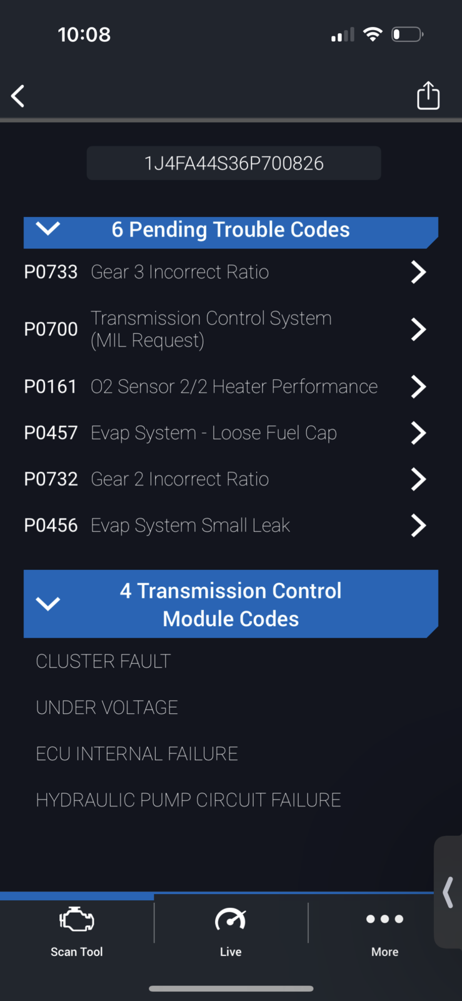
Task: Open the P0732 Gear 2 Incorrect Ratio entry
Action: coord(179,479)
